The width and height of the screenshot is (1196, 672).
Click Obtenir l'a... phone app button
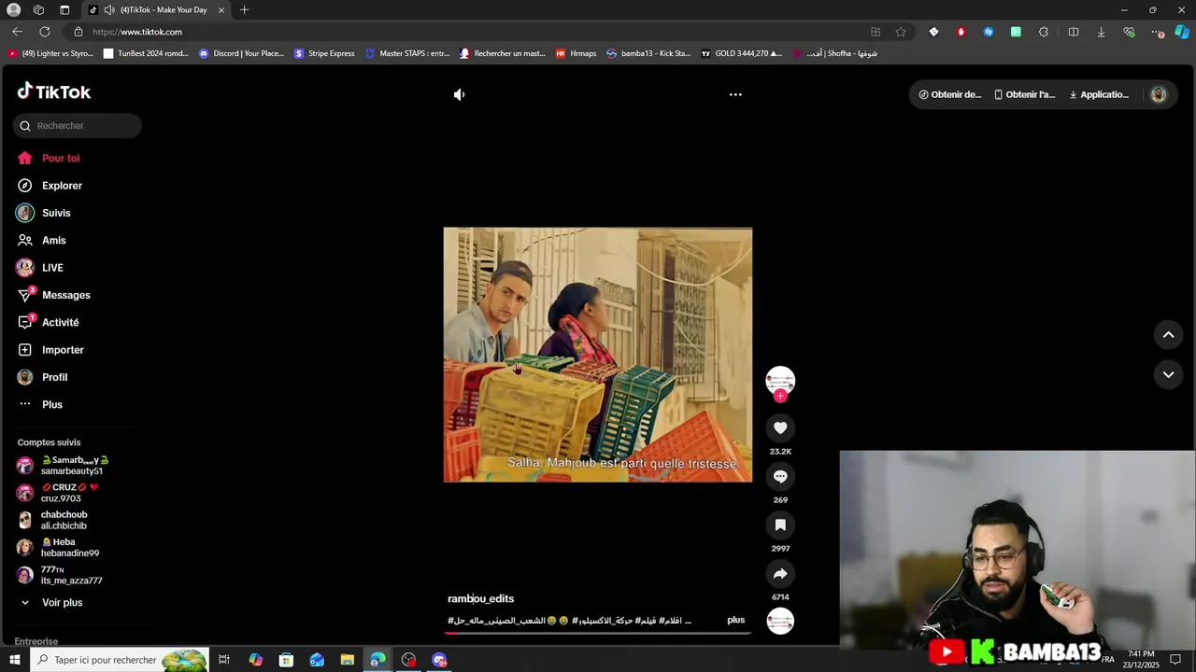pyautogui.click(x=1025, y=94)
